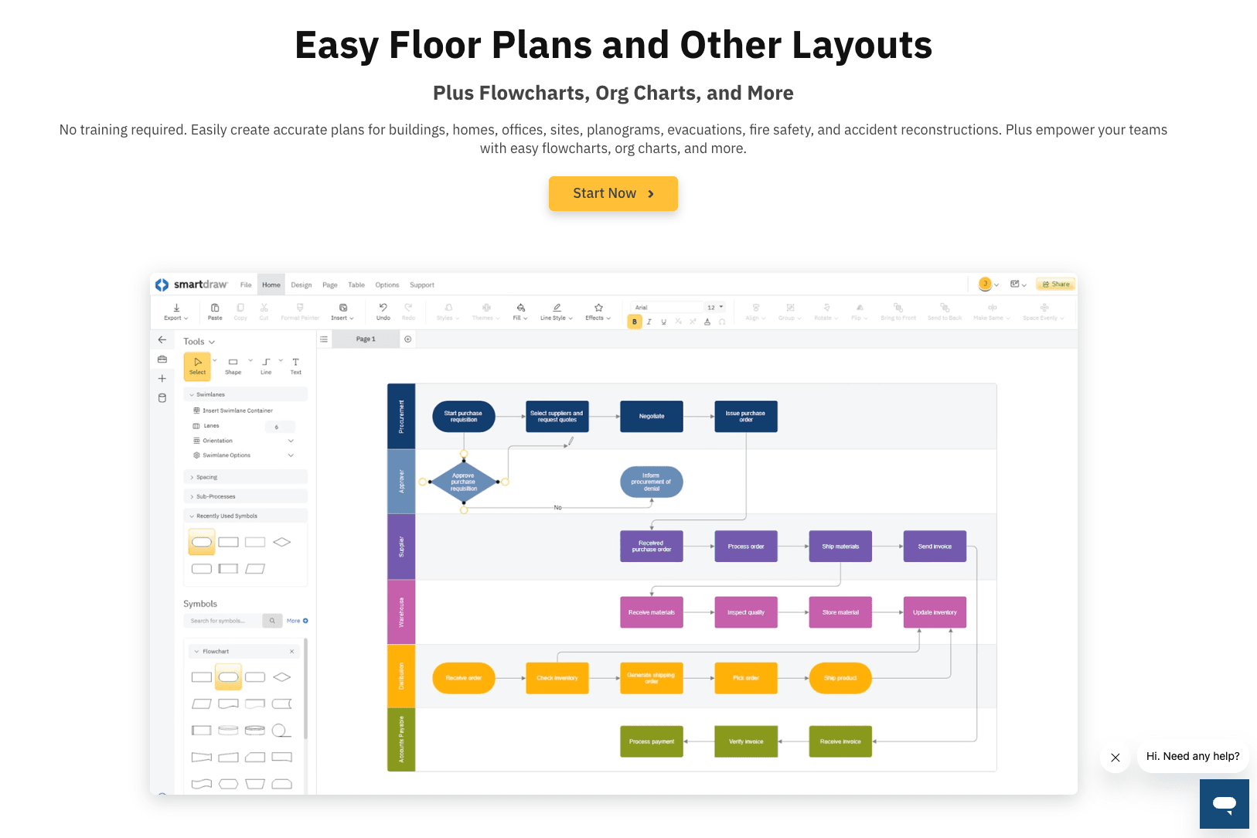Click the text color icon
1257x838 pixels.
[707, 322]
